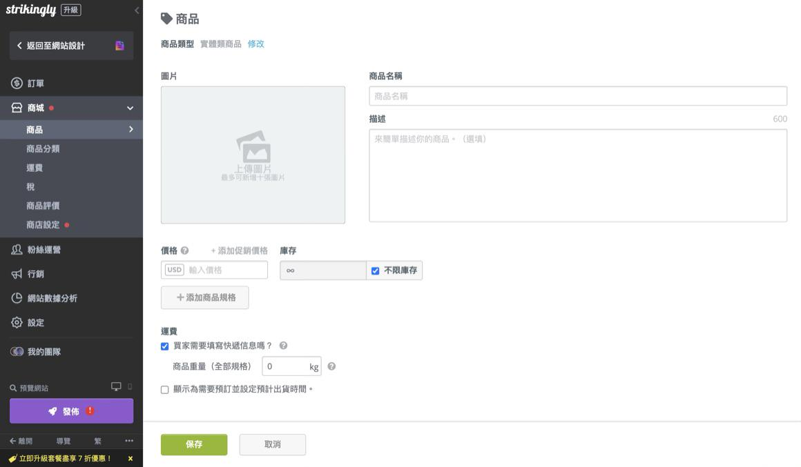Open 設定 gear icon in sidebar
Image resolution: width=801 pixels, height=467 pixels.
pos(17,322)
